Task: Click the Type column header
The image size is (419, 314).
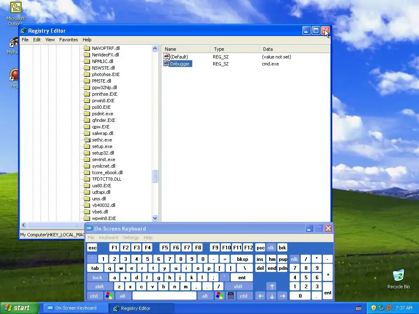Action: [x=234, y=49]
